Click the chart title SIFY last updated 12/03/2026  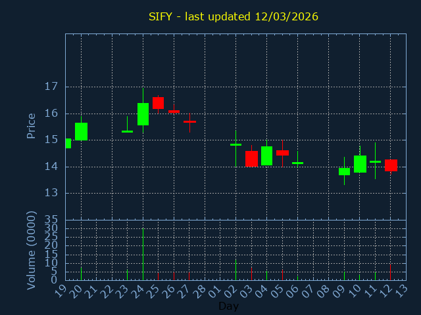(x=234, y=16)
